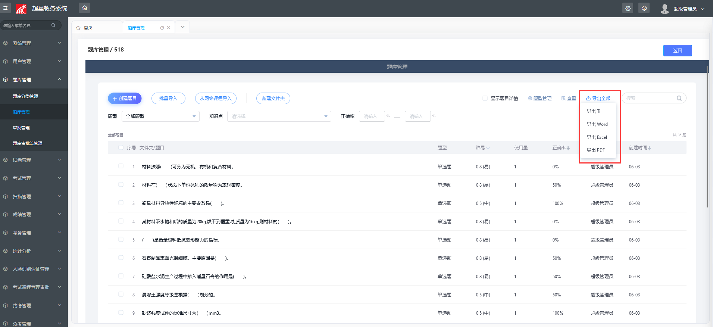Select 导出 PDF in the export menu
713x327 pixels.
pos(595,150)
